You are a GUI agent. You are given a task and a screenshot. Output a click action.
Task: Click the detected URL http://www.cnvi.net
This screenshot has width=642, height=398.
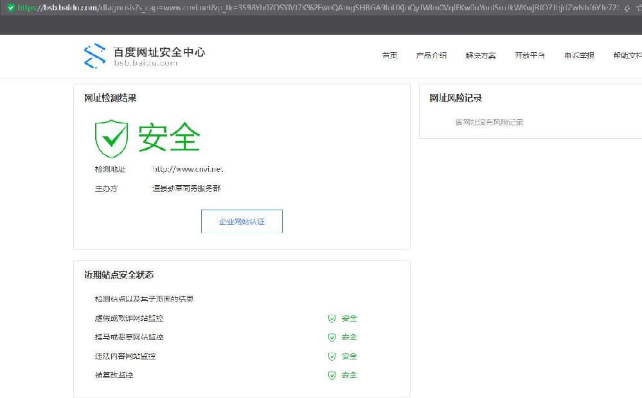tap(188, 169)
